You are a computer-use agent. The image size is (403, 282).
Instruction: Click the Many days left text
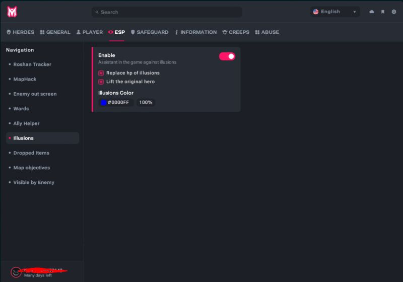(x=38, y=275)
